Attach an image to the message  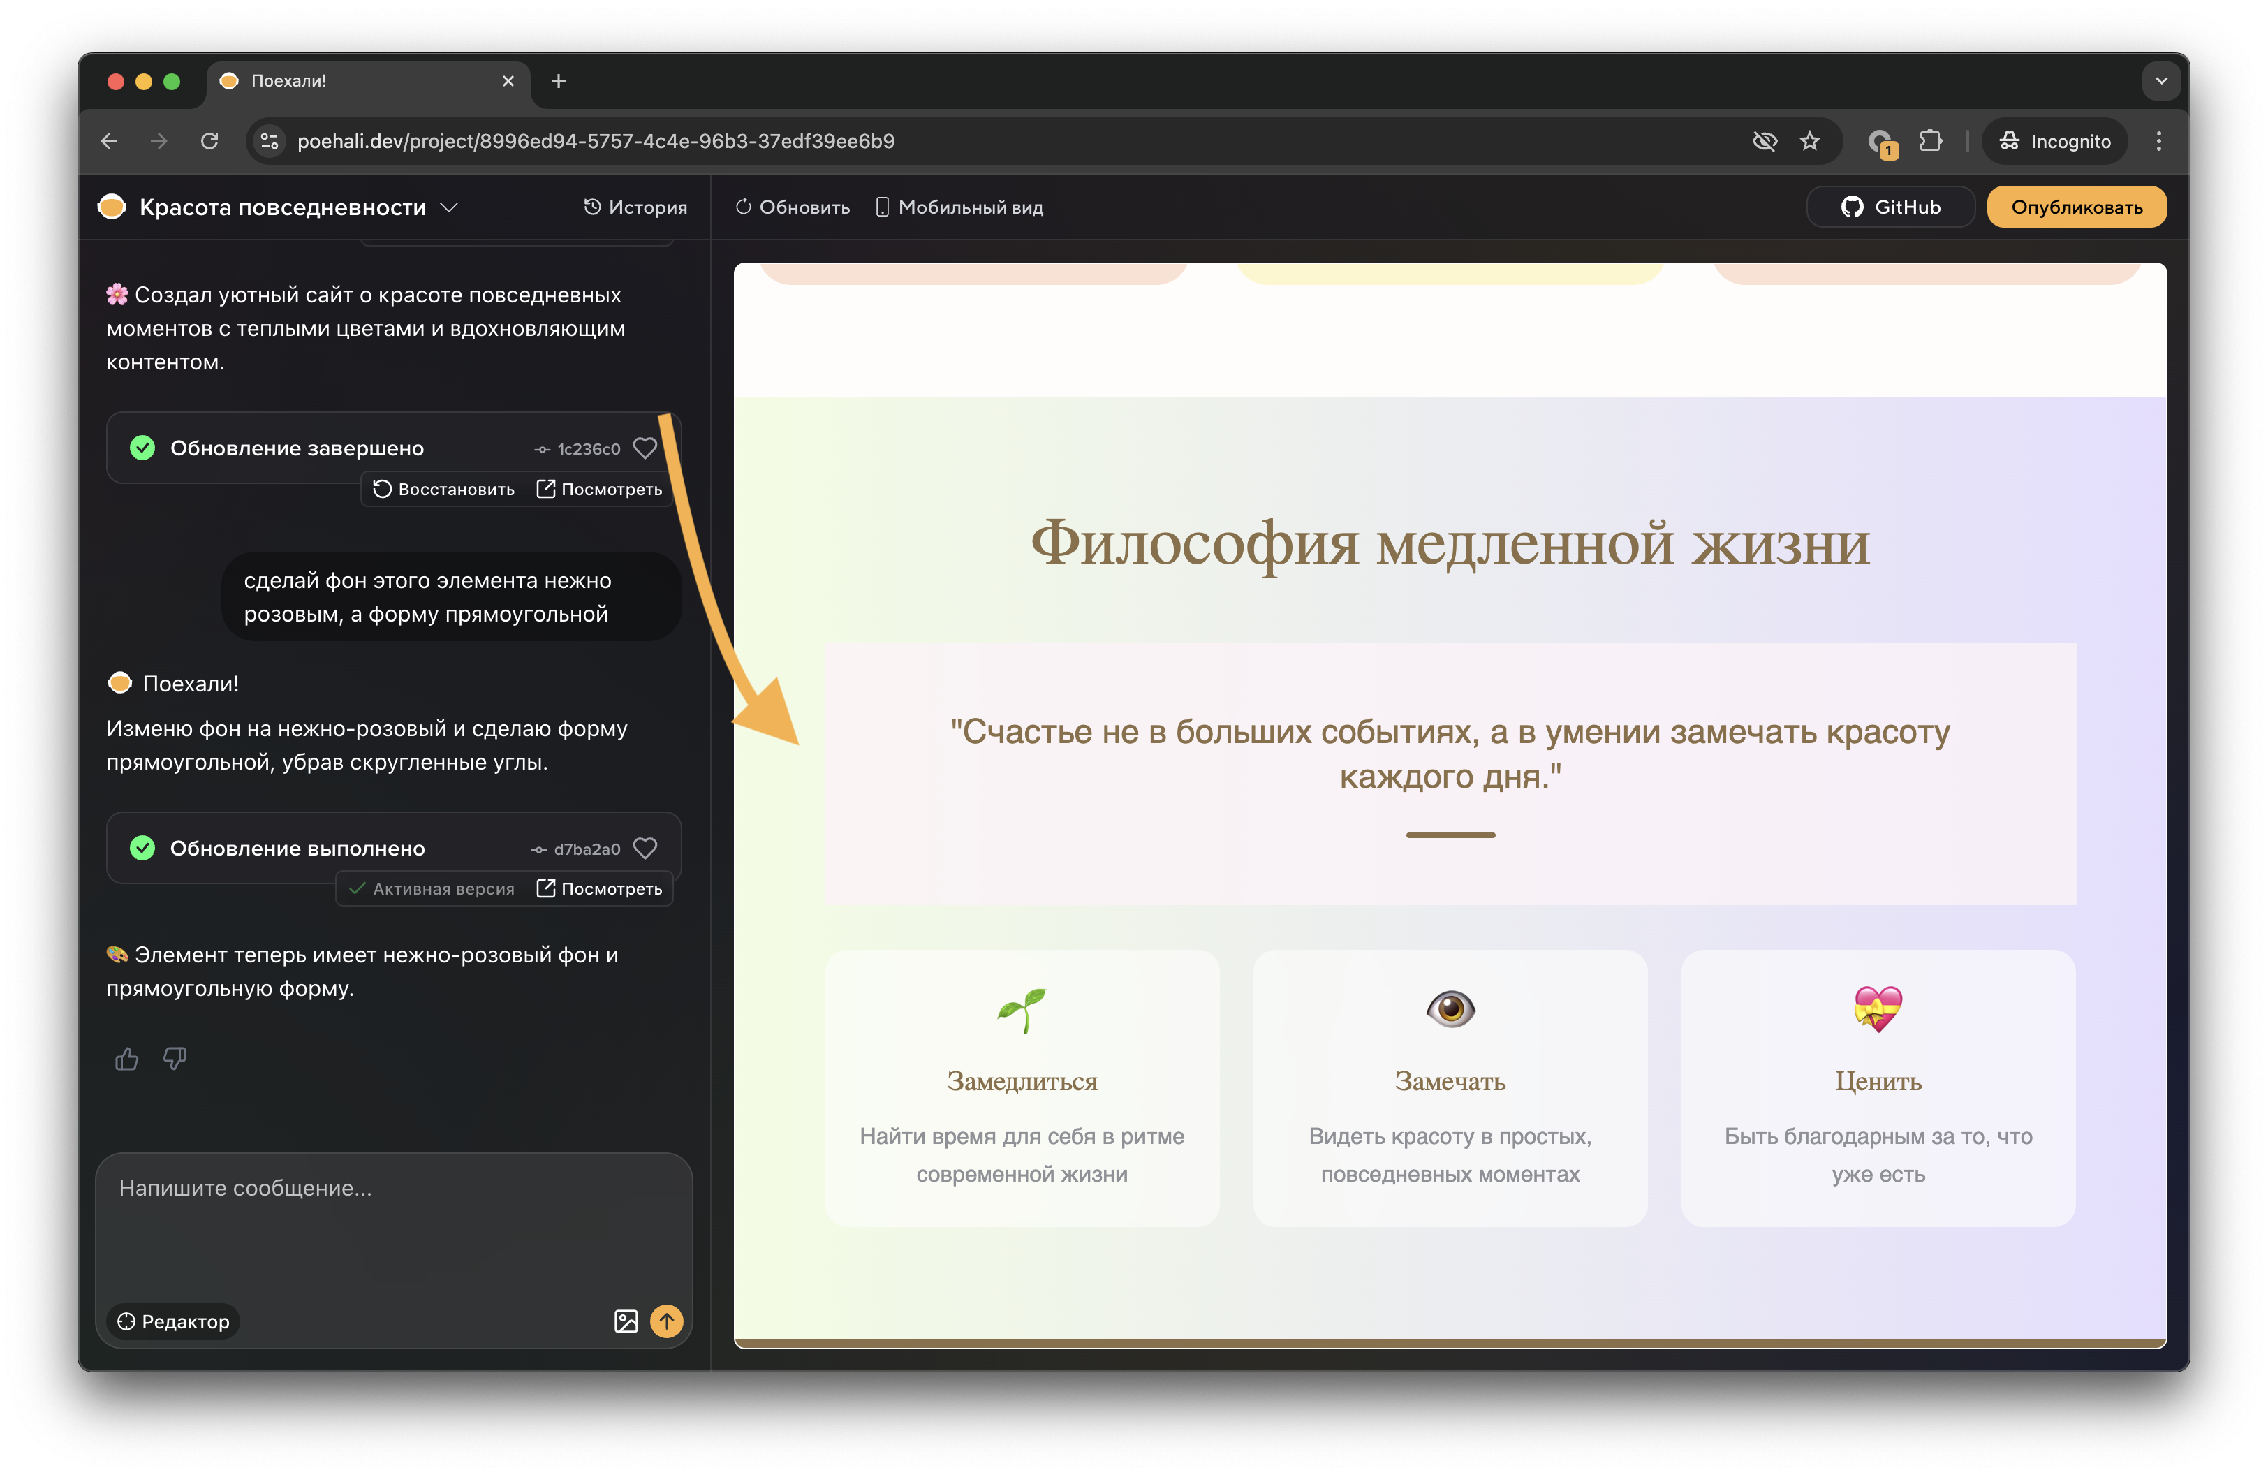point(626,1321)
